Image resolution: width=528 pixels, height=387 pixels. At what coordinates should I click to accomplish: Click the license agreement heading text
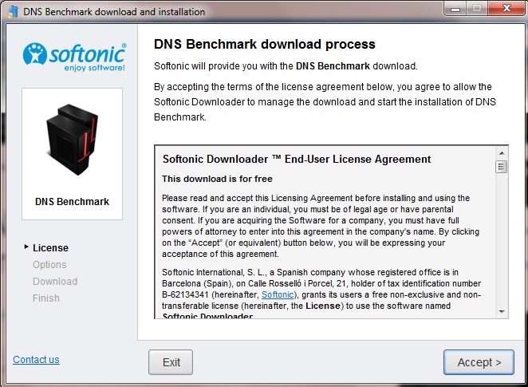tap(297, 159)
